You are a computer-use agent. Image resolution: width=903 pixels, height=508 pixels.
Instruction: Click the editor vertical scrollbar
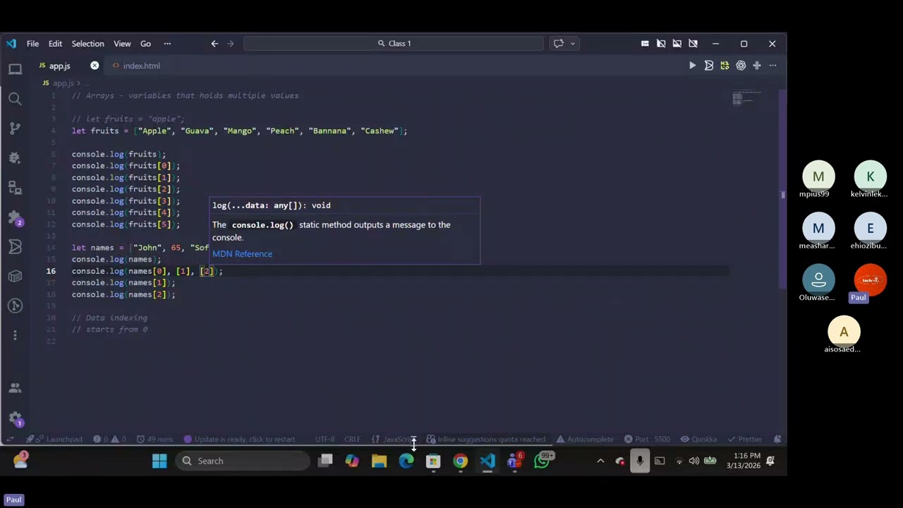782,189
